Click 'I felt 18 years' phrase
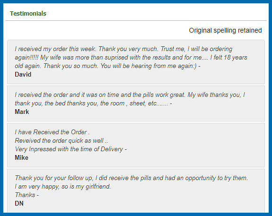This screenshot has height=216, width=272. [x=228, y=57]
